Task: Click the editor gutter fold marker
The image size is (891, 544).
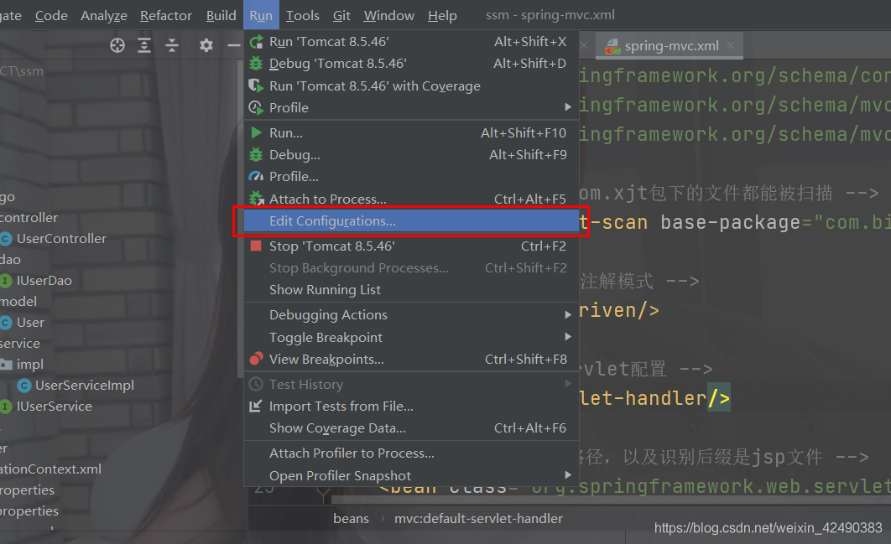Action: 323,492
